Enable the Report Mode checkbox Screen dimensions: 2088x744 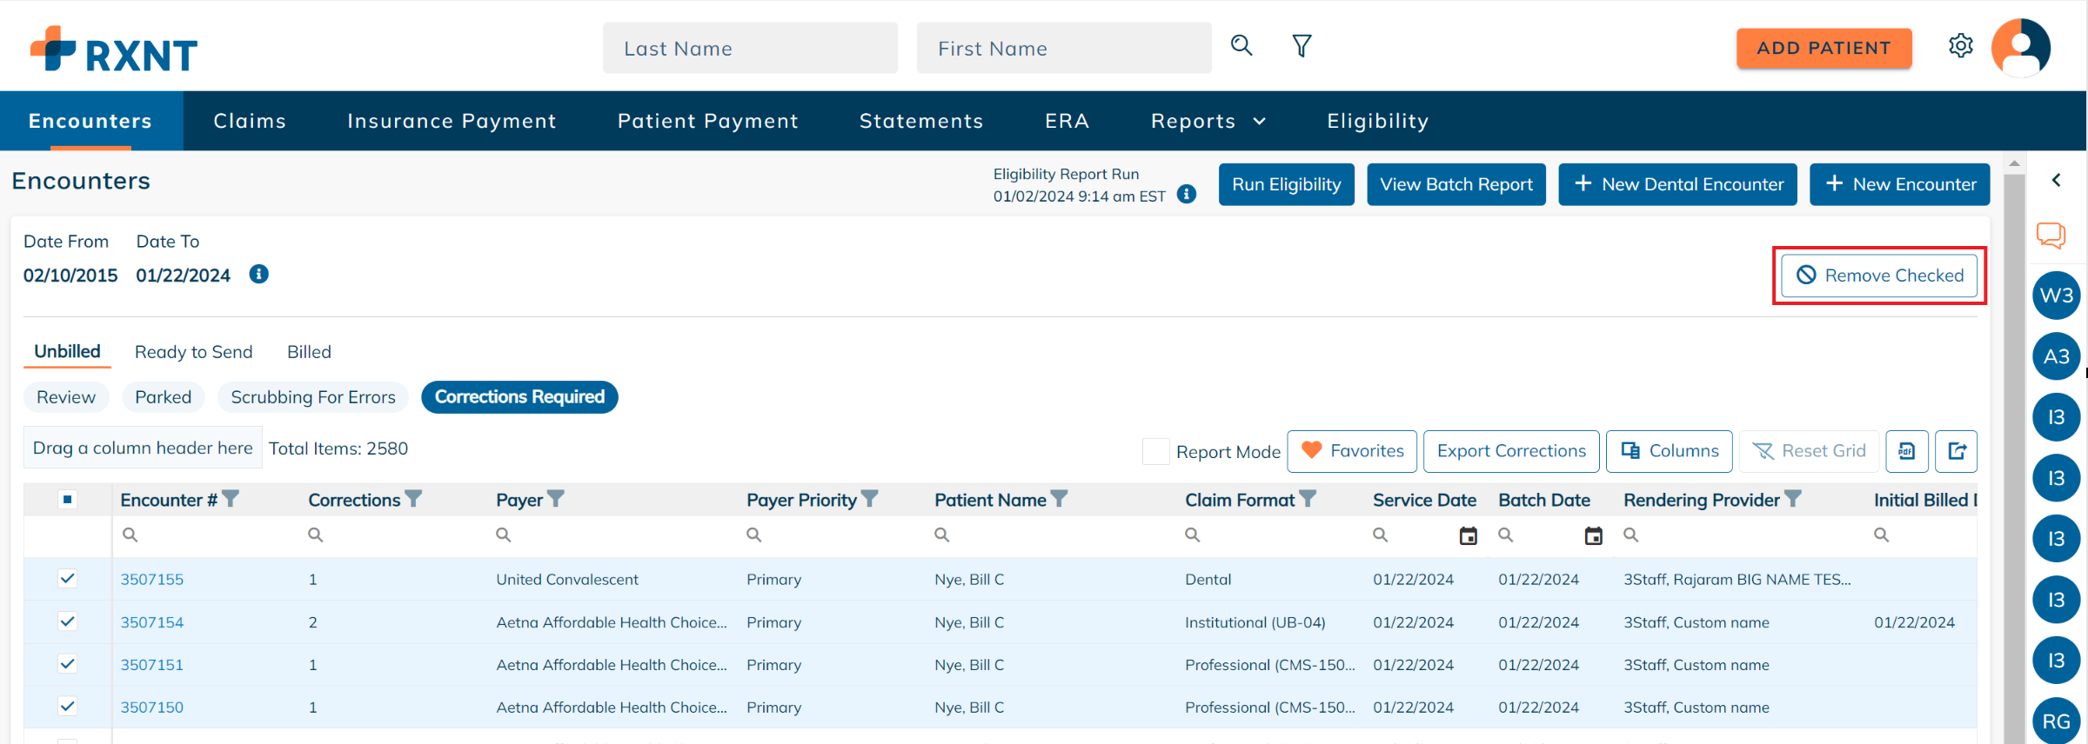click(1155, 452)
